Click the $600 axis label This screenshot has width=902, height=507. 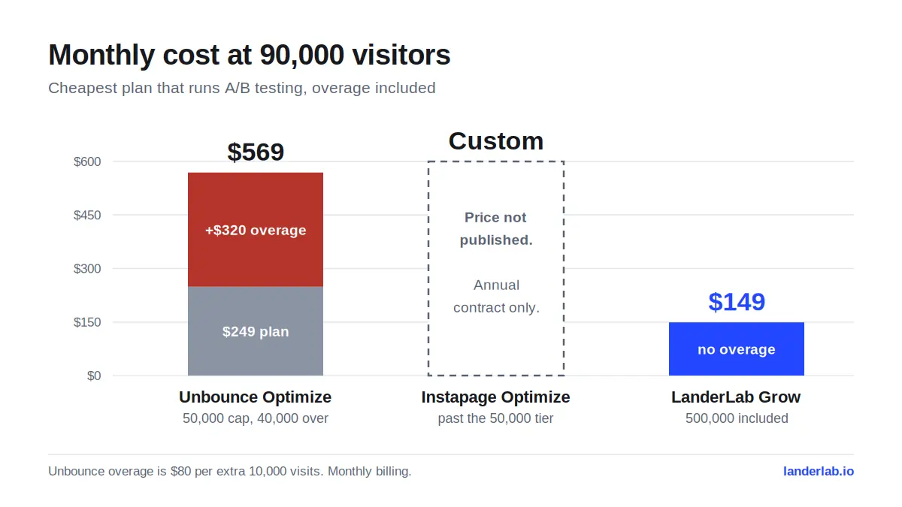pos(87,161)
